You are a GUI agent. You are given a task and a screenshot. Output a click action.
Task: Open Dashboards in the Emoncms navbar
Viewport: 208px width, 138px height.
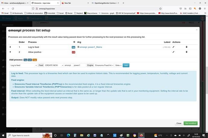(x=34, y=18)
